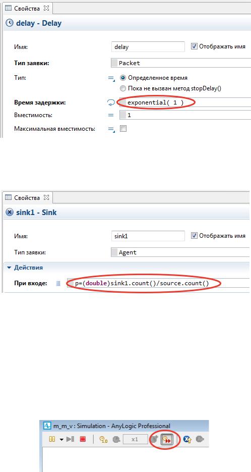Viewport: 251px width, 472px height.
Task: Switch to virtual time mode icon
Action: (166, 440)
